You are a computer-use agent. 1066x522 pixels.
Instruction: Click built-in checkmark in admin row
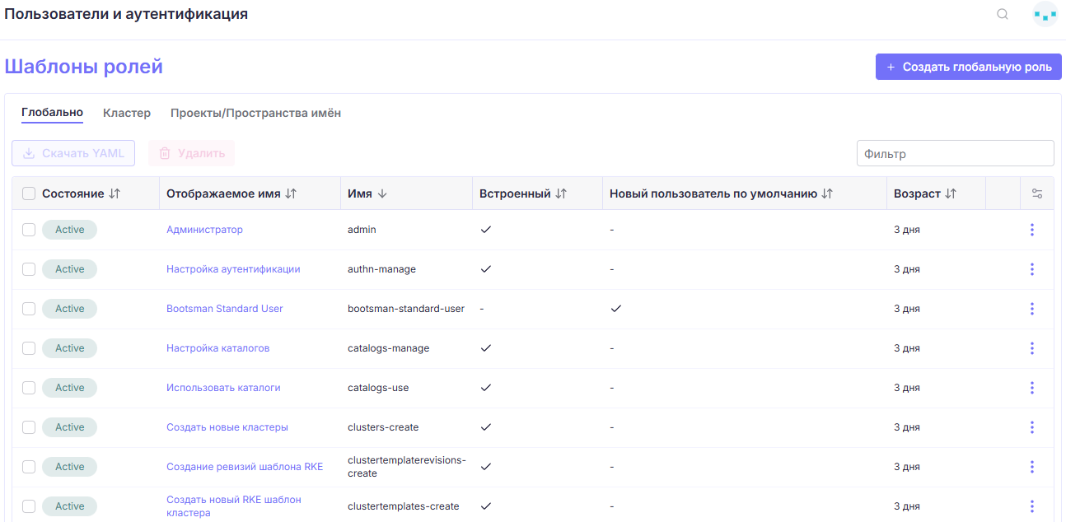(486, 230)
